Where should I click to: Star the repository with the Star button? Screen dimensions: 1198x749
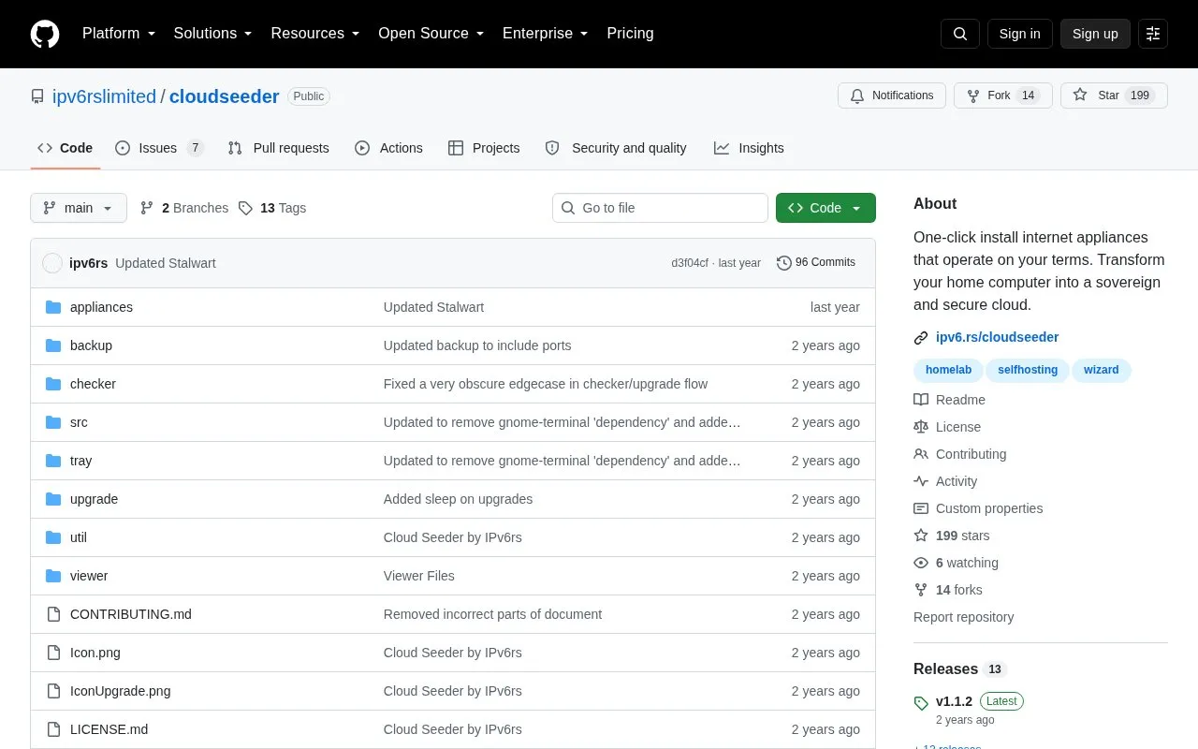click(x=1114, y=95)
